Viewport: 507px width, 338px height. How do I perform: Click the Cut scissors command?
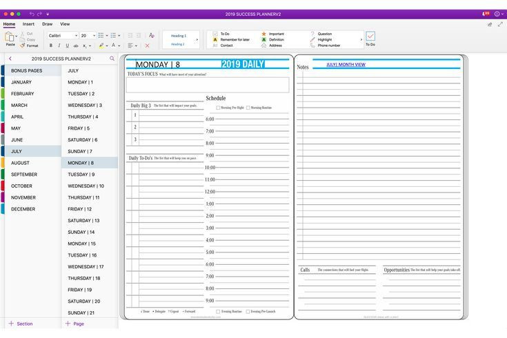pyautogui.click(x=27, y=34)
